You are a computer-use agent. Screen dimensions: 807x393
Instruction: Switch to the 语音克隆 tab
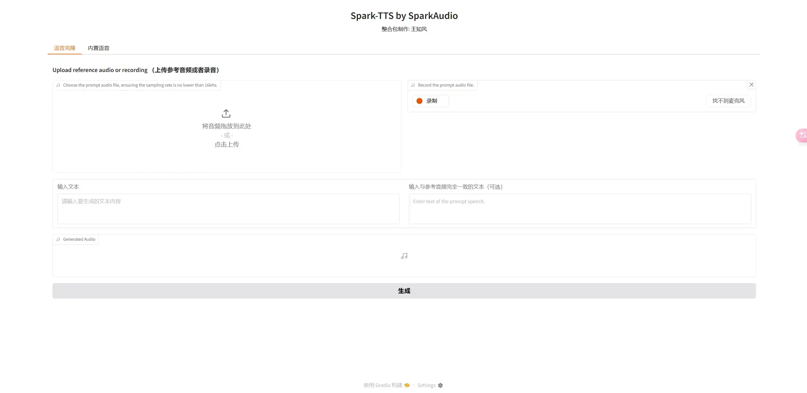(x=65, y=48)
